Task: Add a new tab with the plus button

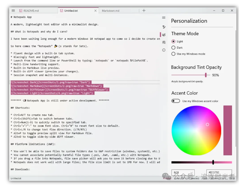Action: pyautogui.click(x=144, y=11)
